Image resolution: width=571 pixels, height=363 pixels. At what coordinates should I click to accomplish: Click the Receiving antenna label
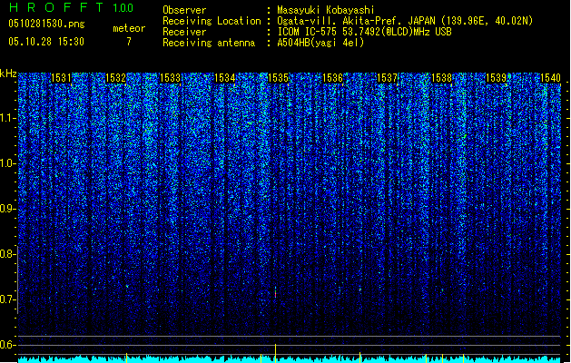(209, 43)
